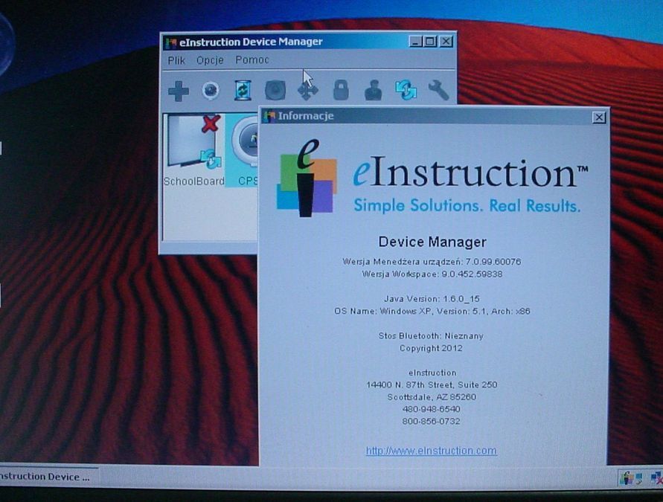The height and width of the screenshot is (502, 663).
Task: Click the phone number 480-948-6540
Action: pyautogui.click(x=432, y=409)
